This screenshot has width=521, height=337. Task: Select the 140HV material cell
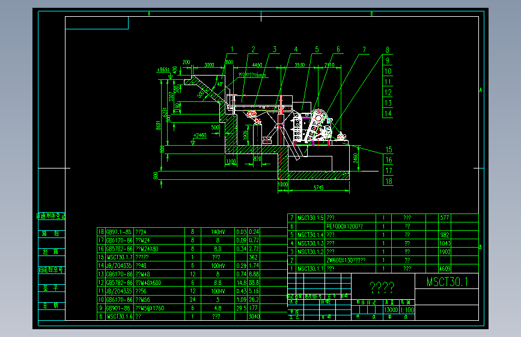(x=218, y=232)
